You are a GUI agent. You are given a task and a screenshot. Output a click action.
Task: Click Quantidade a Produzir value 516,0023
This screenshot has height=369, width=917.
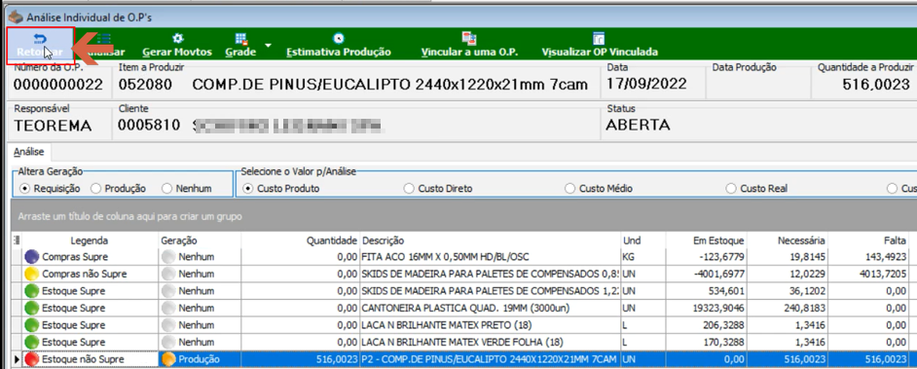pyautogui.click(x=876, y=85)
